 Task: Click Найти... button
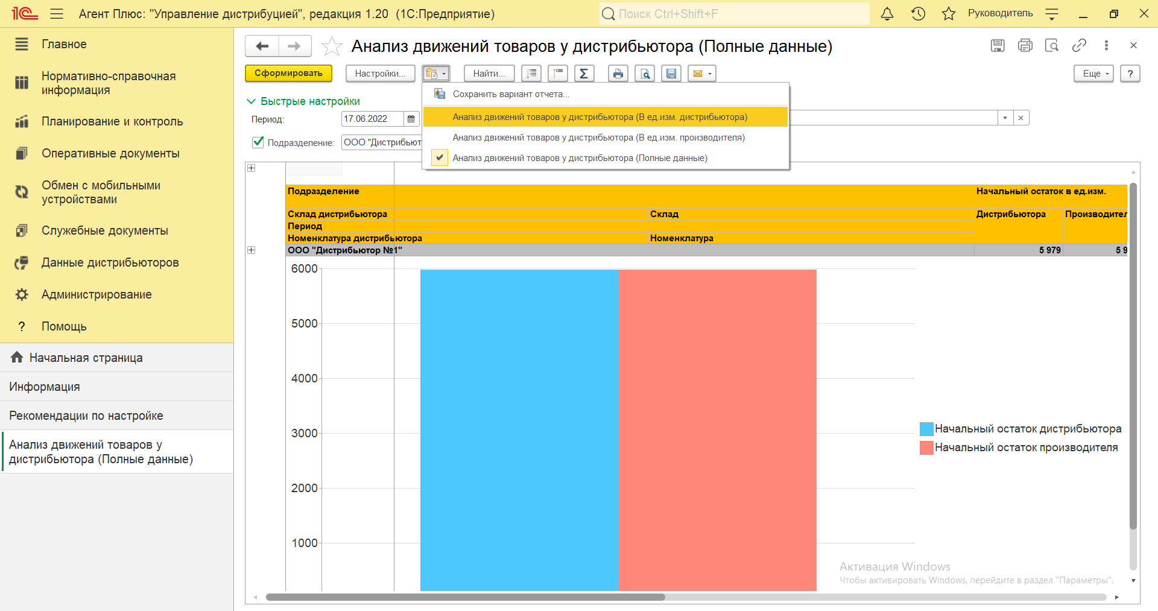(x=489, y=74)
